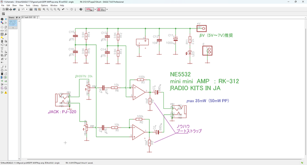The width and height of the screenshot is (307, 165).
Task: Select the Paste tool
Action: [x=2, y=38]
